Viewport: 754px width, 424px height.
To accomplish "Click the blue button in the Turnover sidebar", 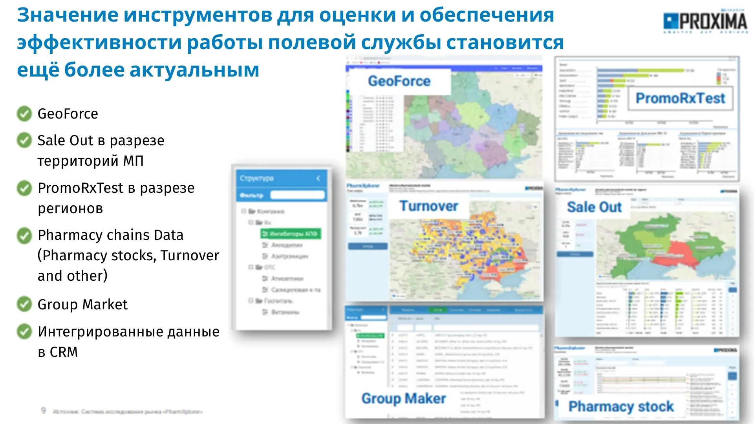I will point(368,247).
